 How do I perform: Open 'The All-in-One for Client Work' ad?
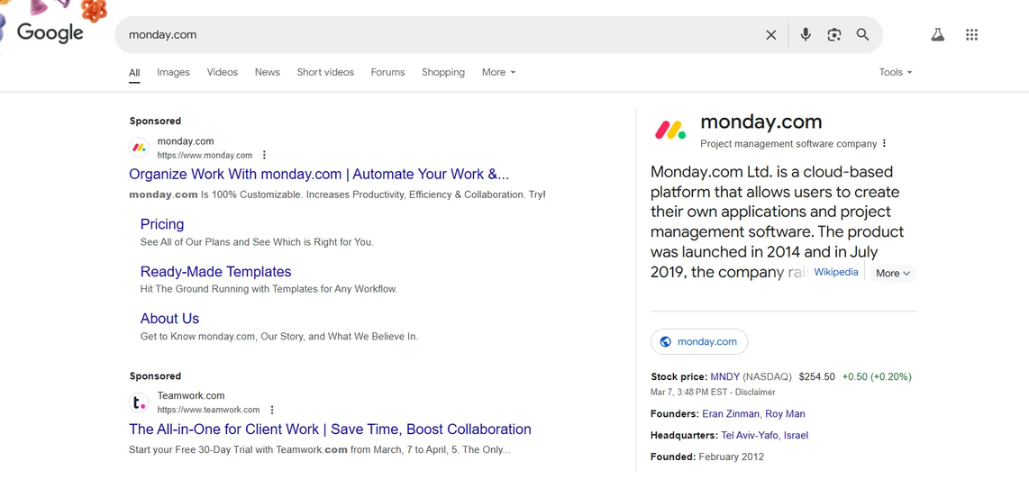[x=330, y=429]
